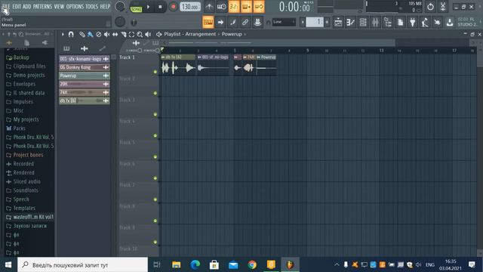Open the Channel rack view

pos(363,22)
